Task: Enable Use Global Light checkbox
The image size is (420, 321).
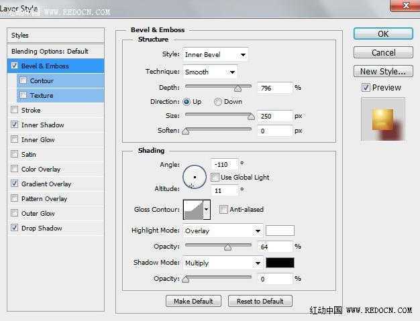Action: click(x=215, y=177)
